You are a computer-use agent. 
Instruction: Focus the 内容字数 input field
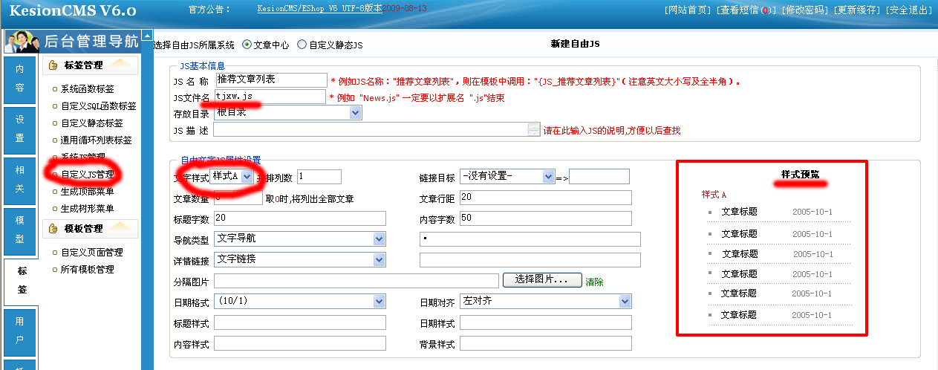click(546, 218)
